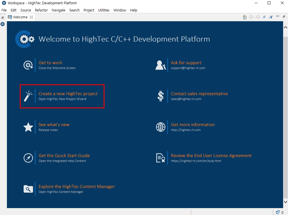Restore the Welcome view from the toolbar

point(284,17)
